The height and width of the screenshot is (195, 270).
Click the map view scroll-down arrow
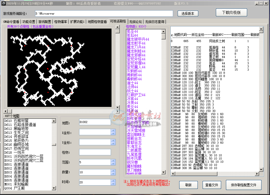(x=118, y=107)
